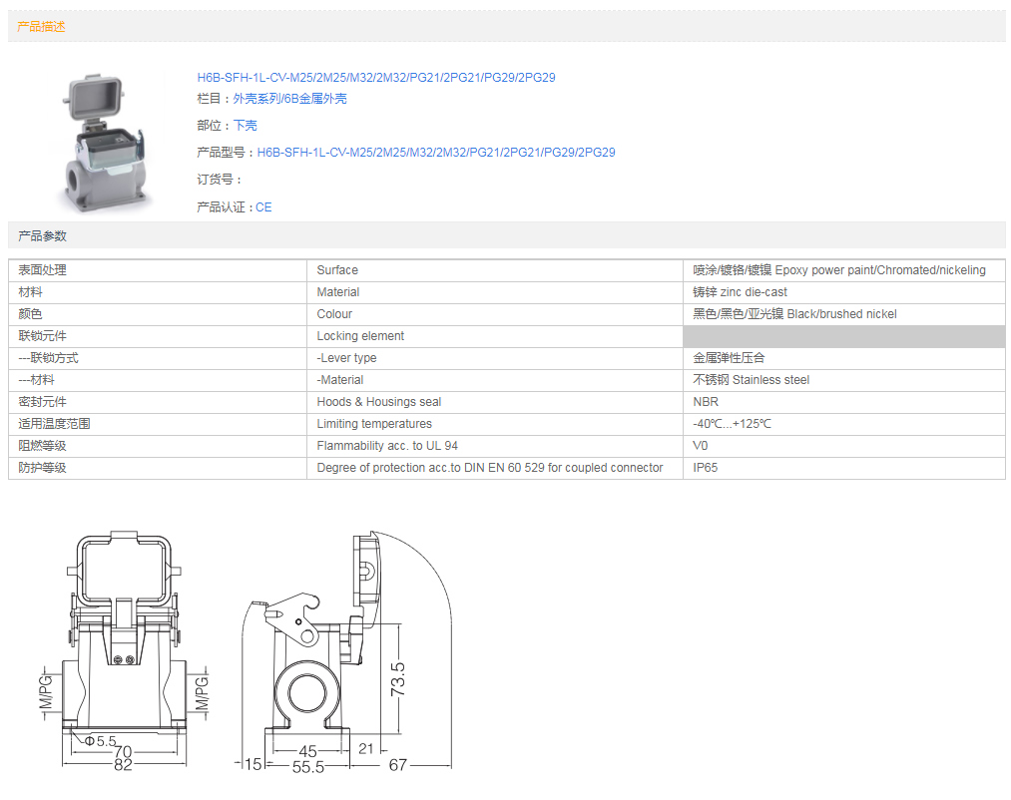Click the -40℃...+125℃ temperature value
The image size is (1011, 800).
pos(733,424)
